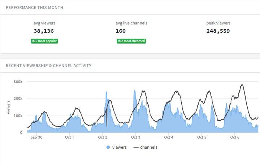Click the #18 most streamed badge
Screen dimensions: 260x163
tap(131, 41)
